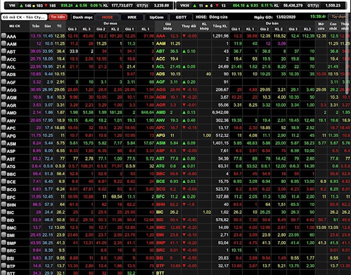Viewport: 351px width, 275px height.
Task: Switch to the UpCom tab
Action: pyautogui.click(x=156, y=17)
